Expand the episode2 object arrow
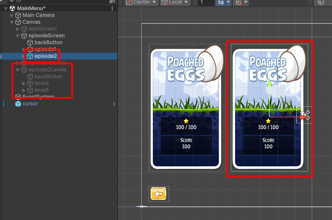 [23, 56]
